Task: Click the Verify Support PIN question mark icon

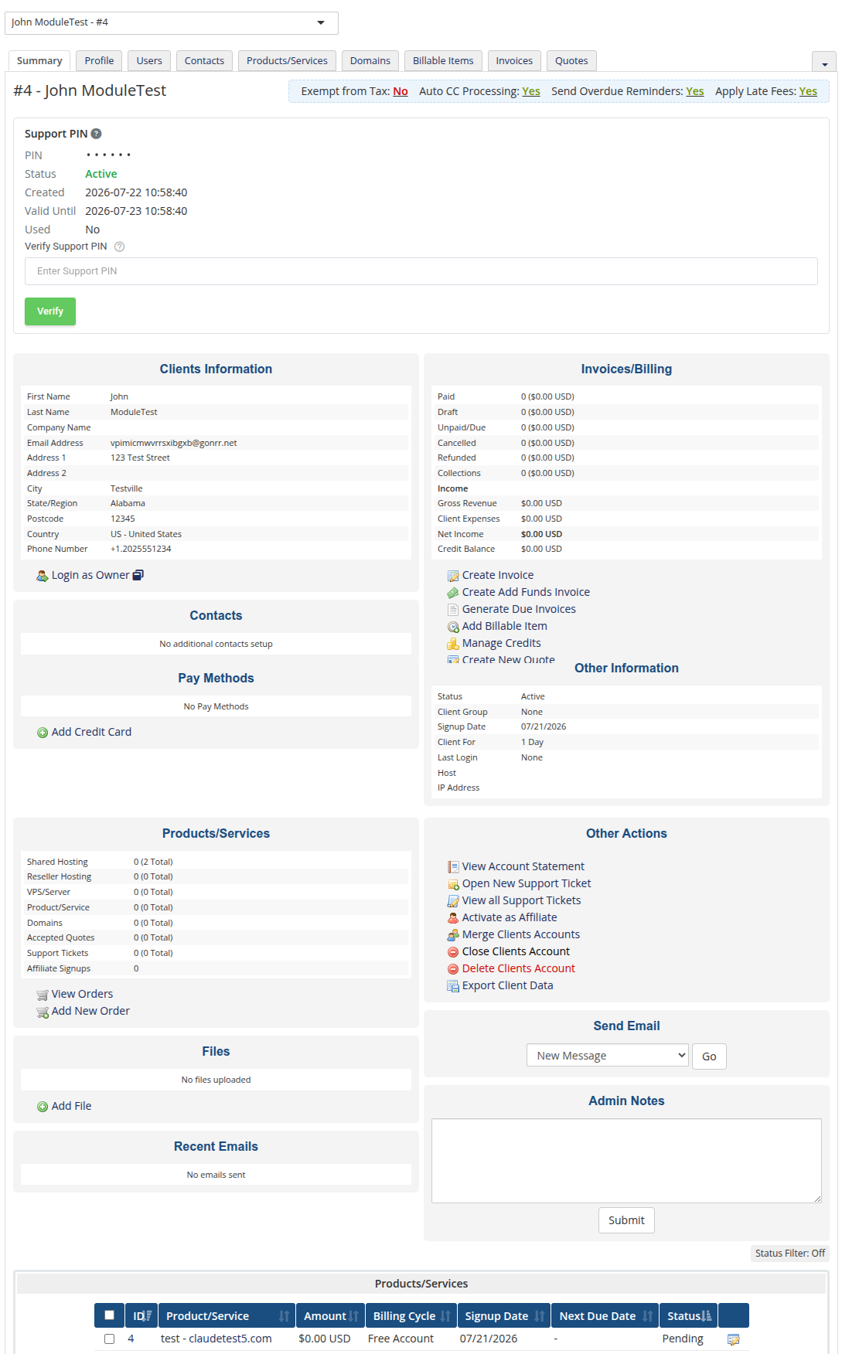Action: tap(119, 247)
